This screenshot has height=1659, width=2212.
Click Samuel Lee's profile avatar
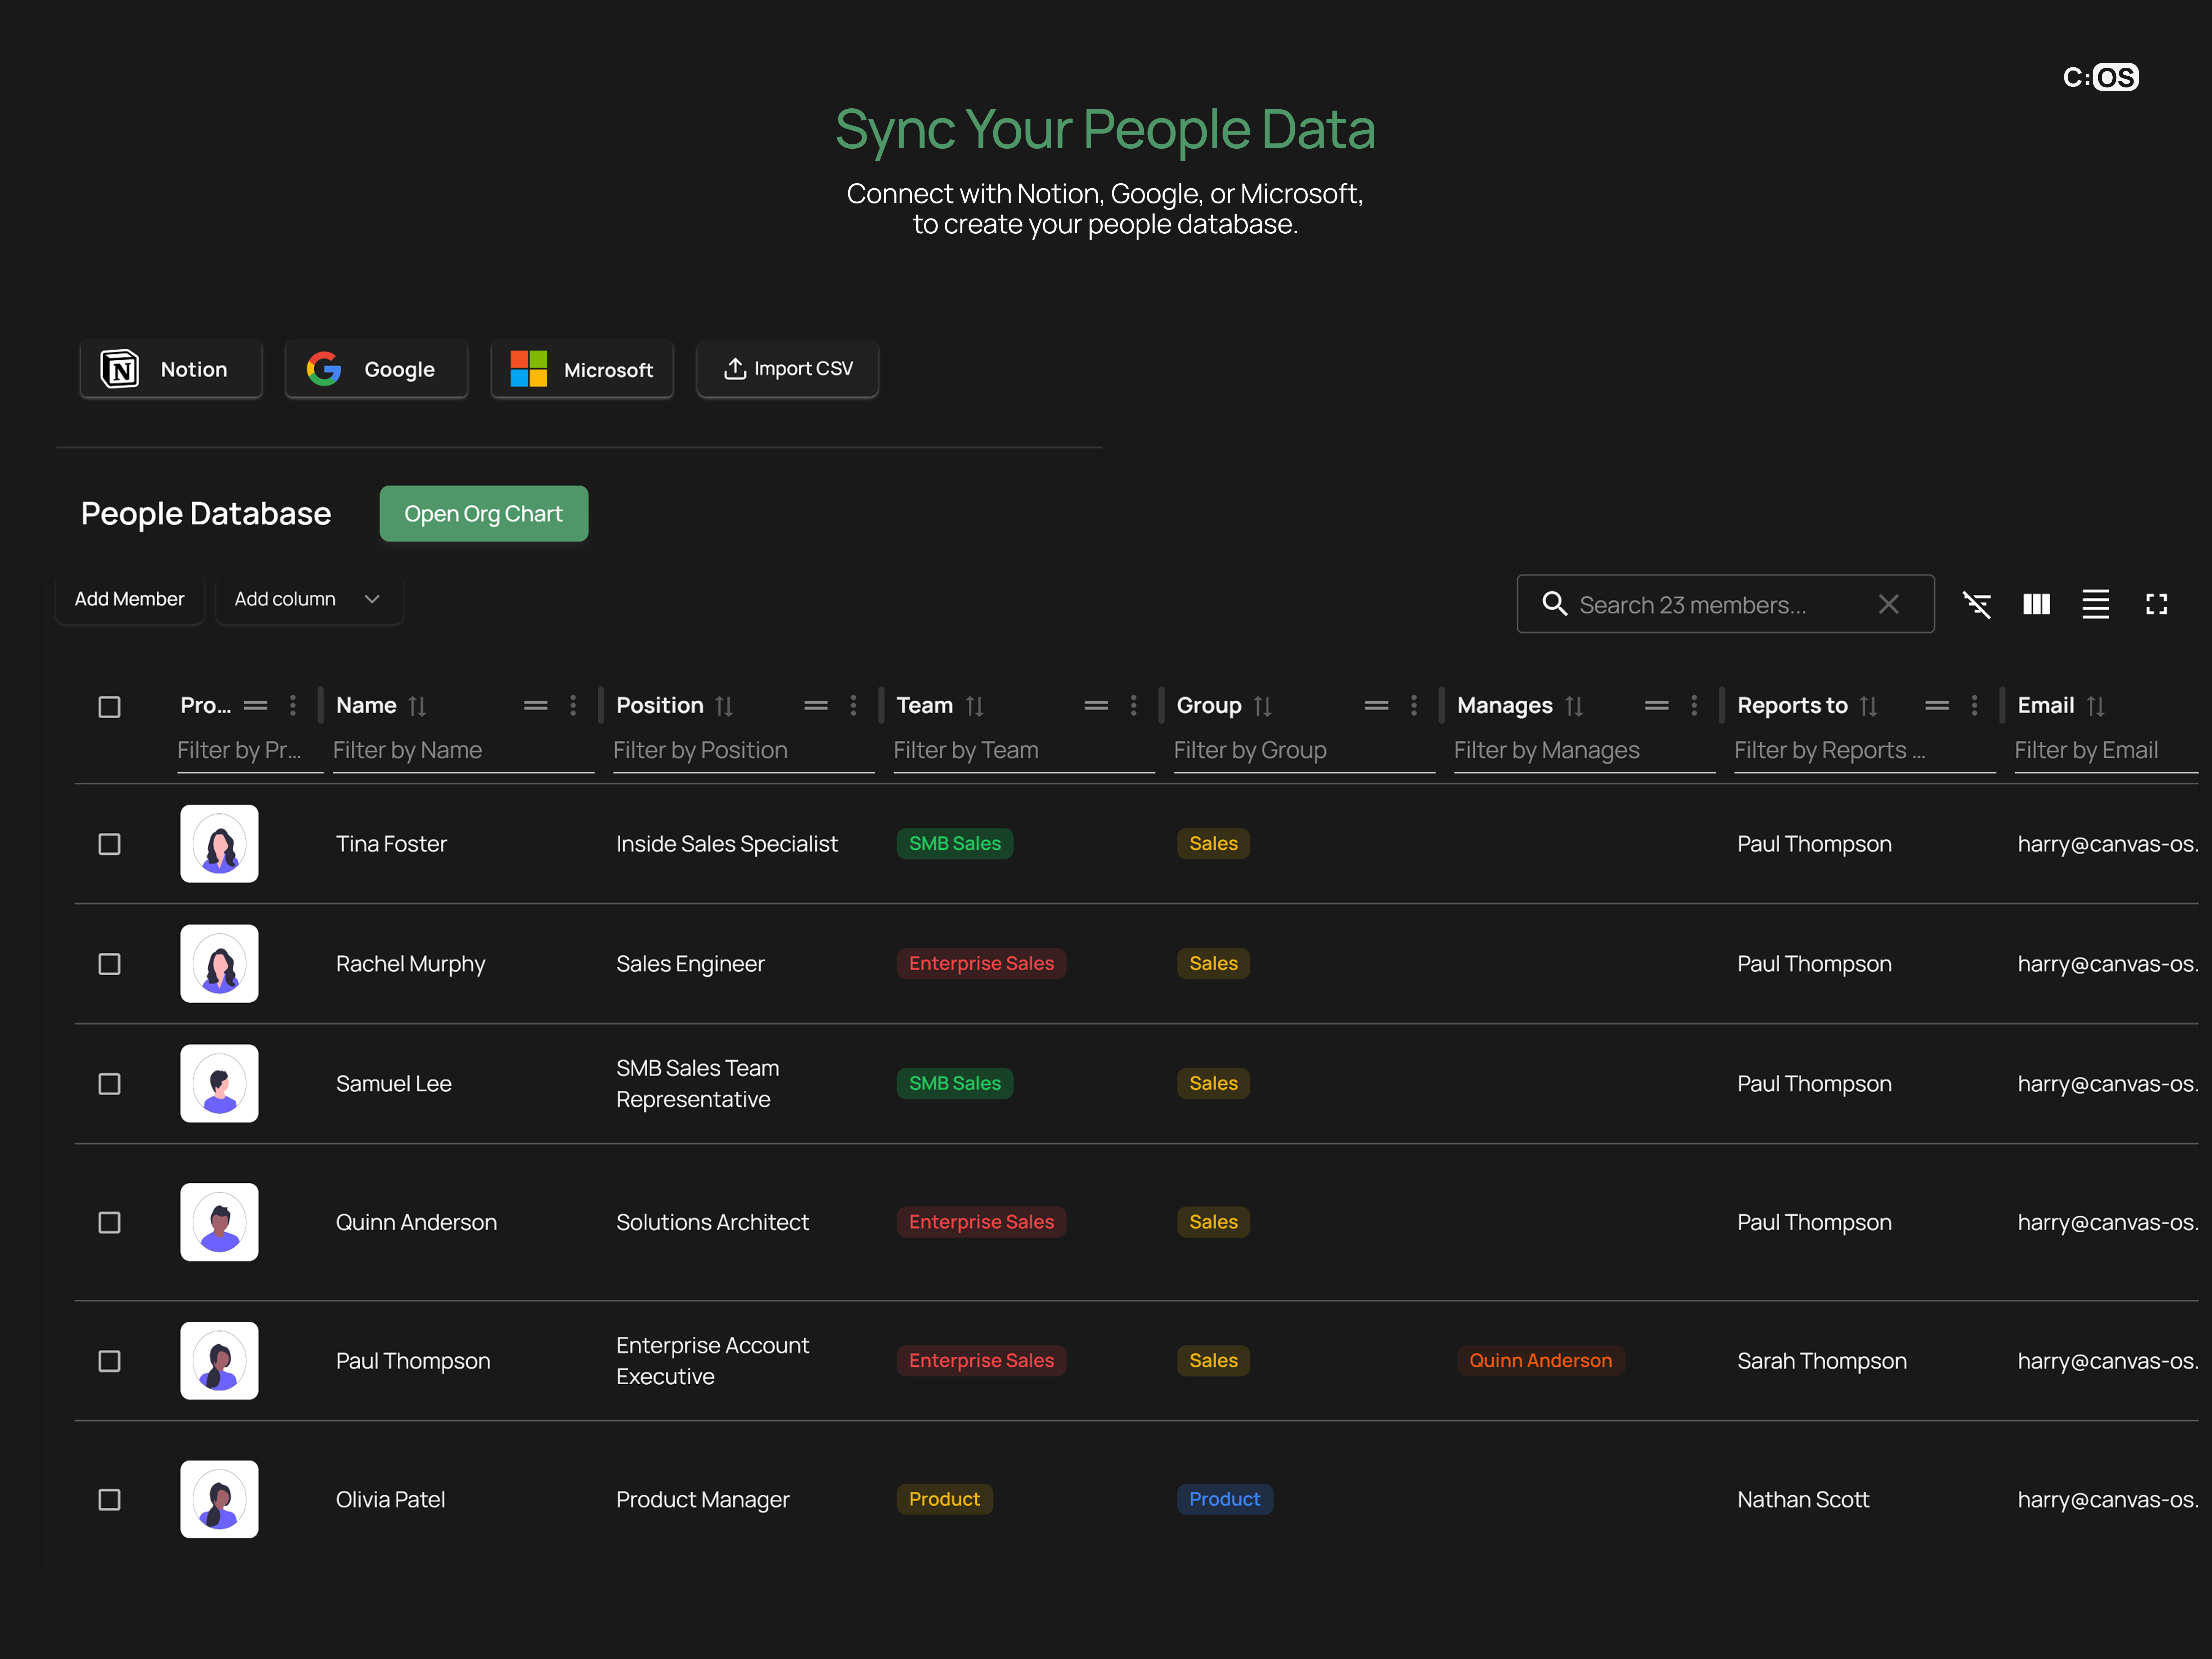(219, 1084)
